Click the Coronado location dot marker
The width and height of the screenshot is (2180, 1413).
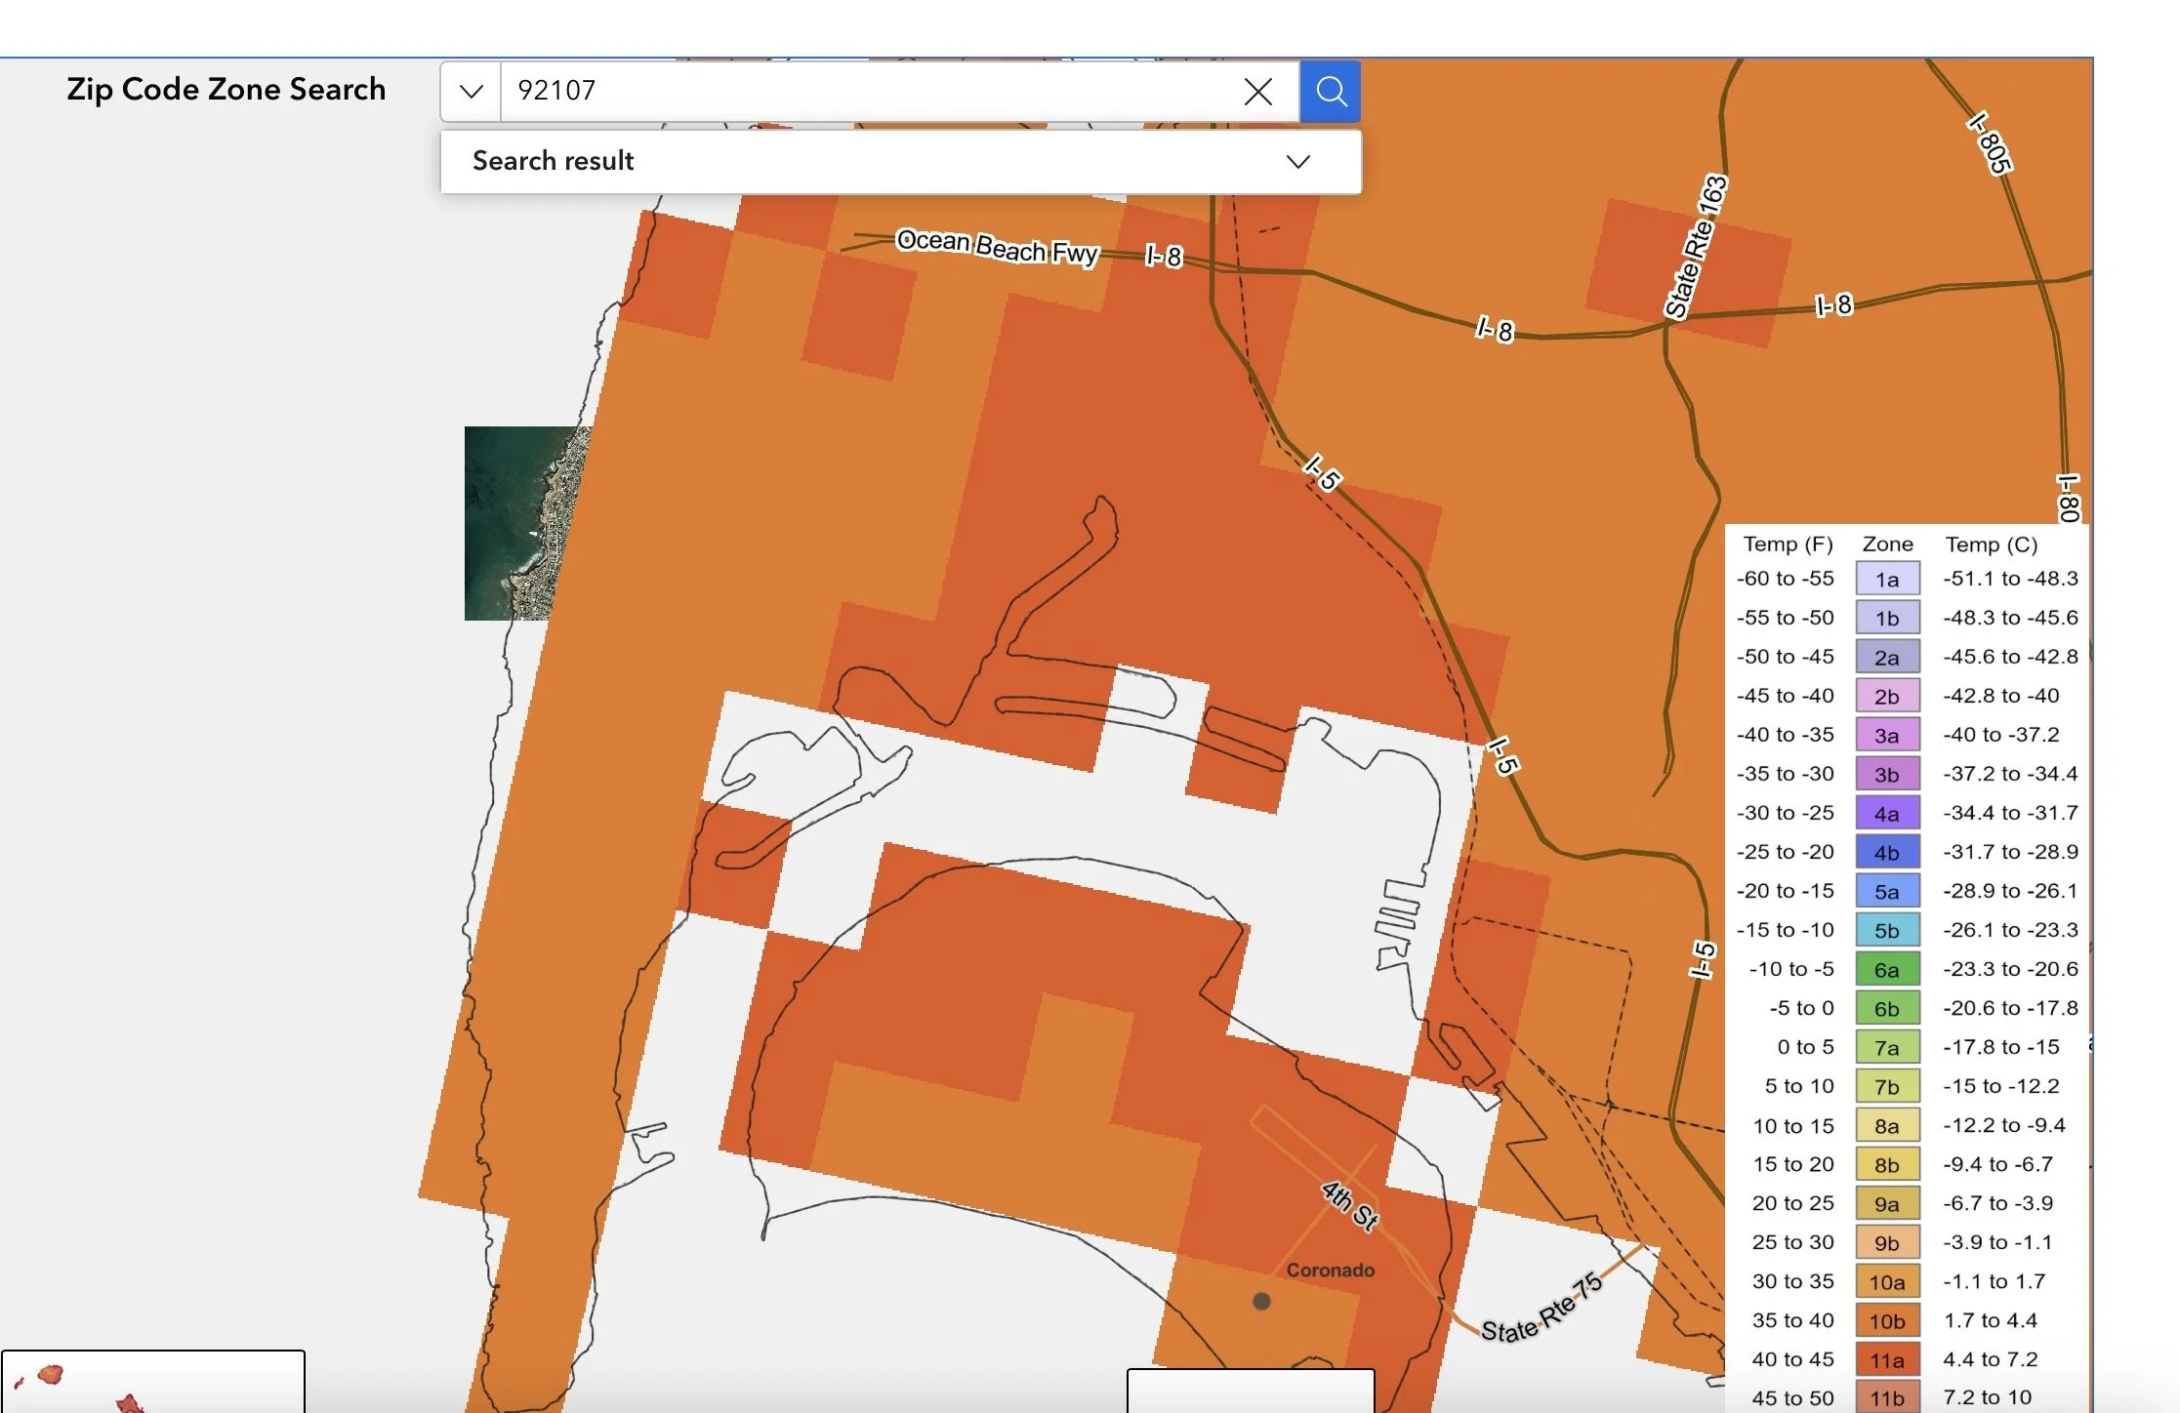coord(1261,1301)
